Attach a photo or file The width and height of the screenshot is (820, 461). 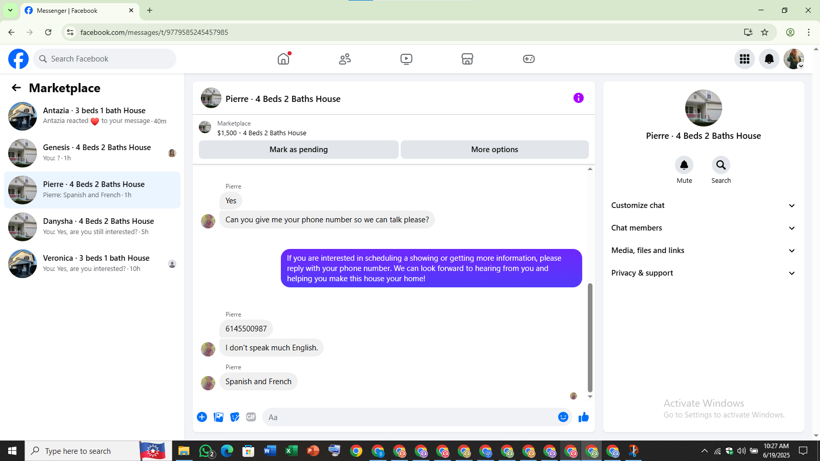[x=218, y=417]
